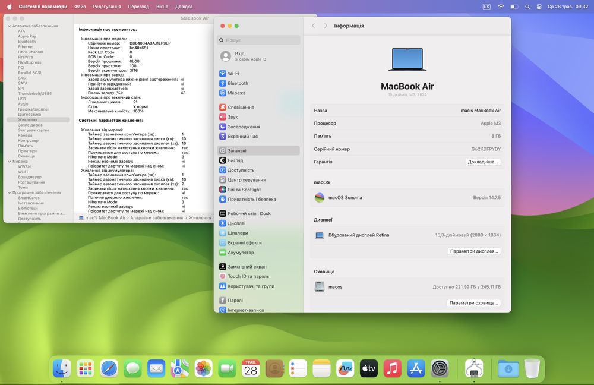594x385 pixels.
Task: Select Загальні in settings sidebar
Action: click(258, 150)
